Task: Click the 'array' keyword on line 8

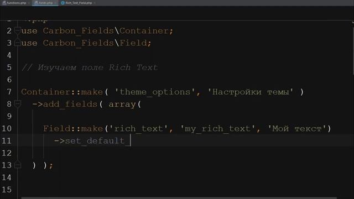Action: pyautogui.click(x=122, y=104)
